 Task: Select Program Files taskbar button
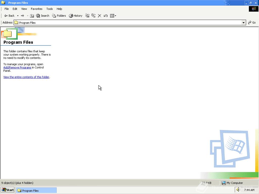pyautogui.click(x=36, y=190)
